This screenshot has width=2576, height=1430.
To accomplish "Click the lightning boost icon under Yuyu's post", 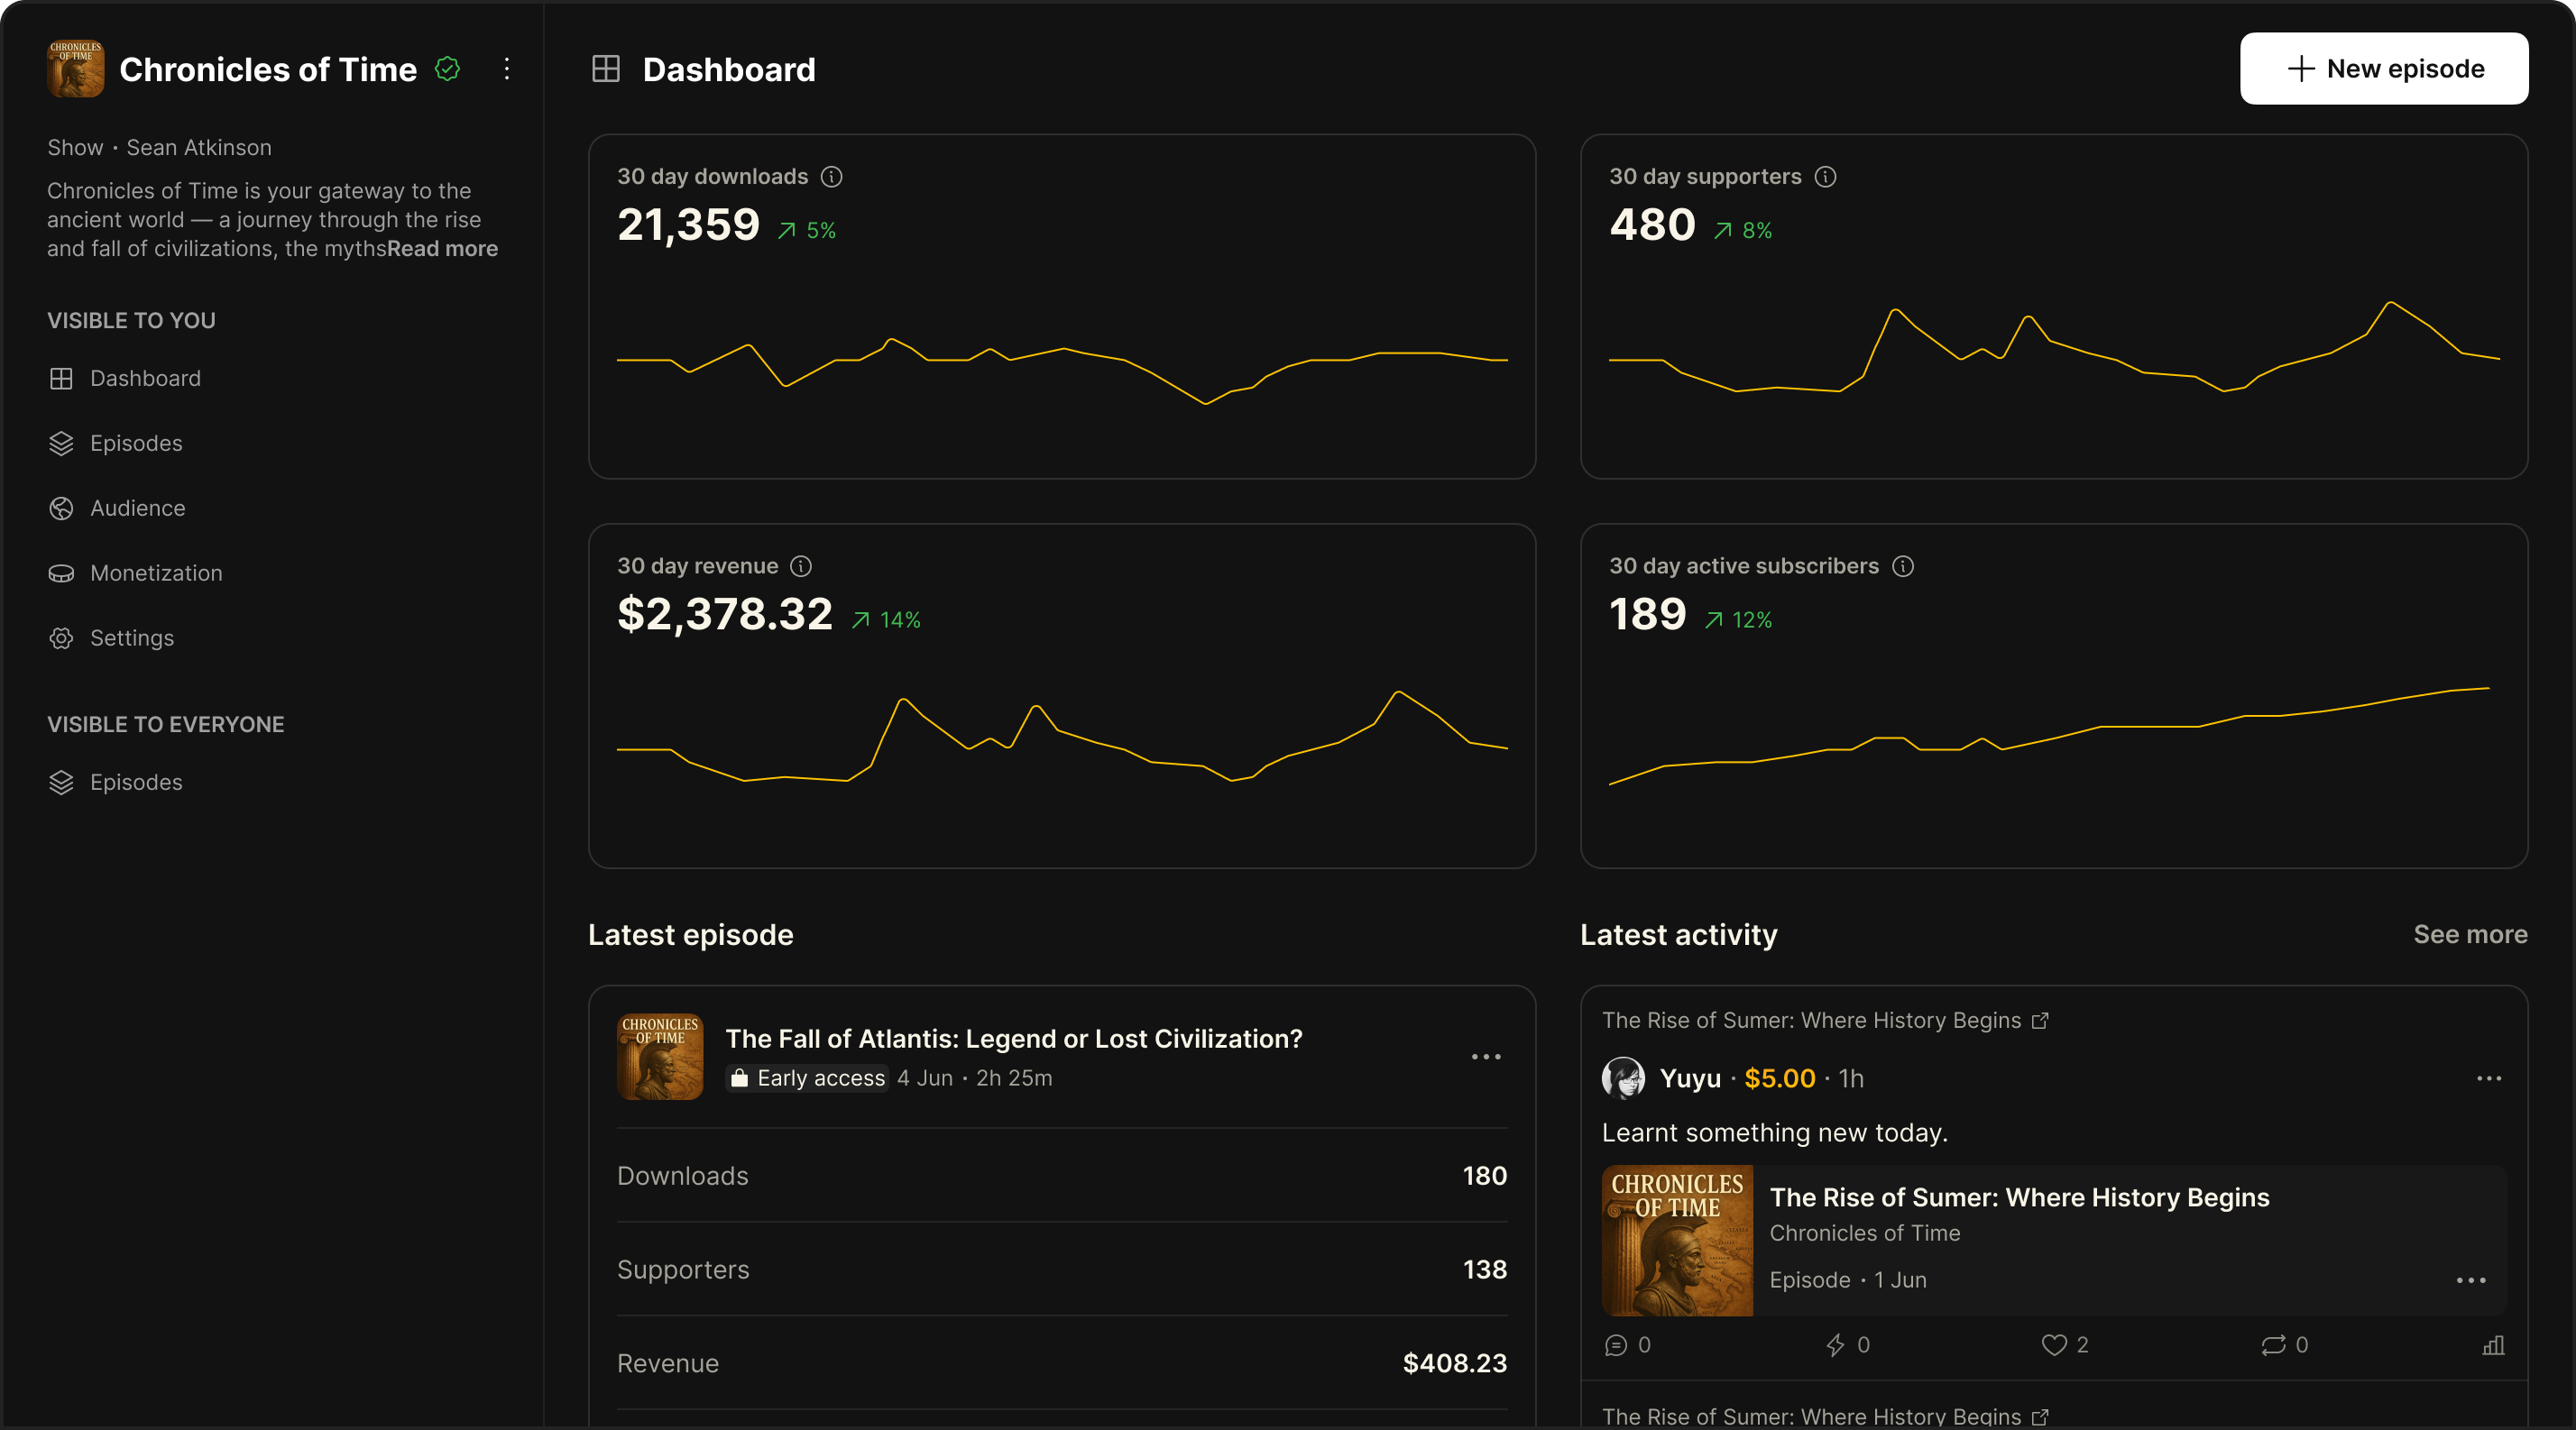I will point(1835,1345).
